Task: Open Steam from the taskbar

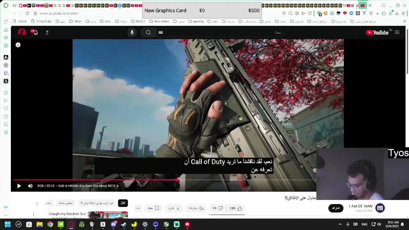Action: coord(124,224)
